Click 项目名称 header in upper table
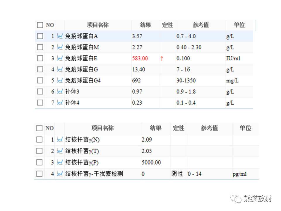 click(98, 25)
